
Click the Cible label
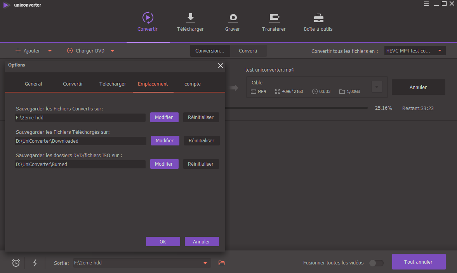click(x=257, y=82)
